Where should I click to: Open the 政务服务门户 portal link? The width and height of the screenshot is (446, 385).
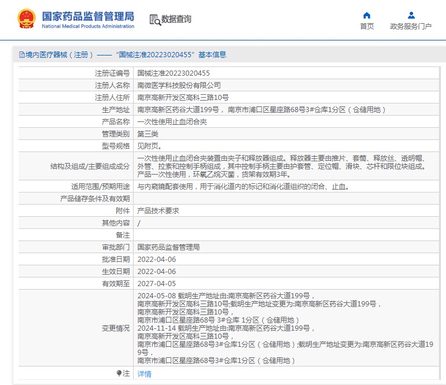coord(411,26)
